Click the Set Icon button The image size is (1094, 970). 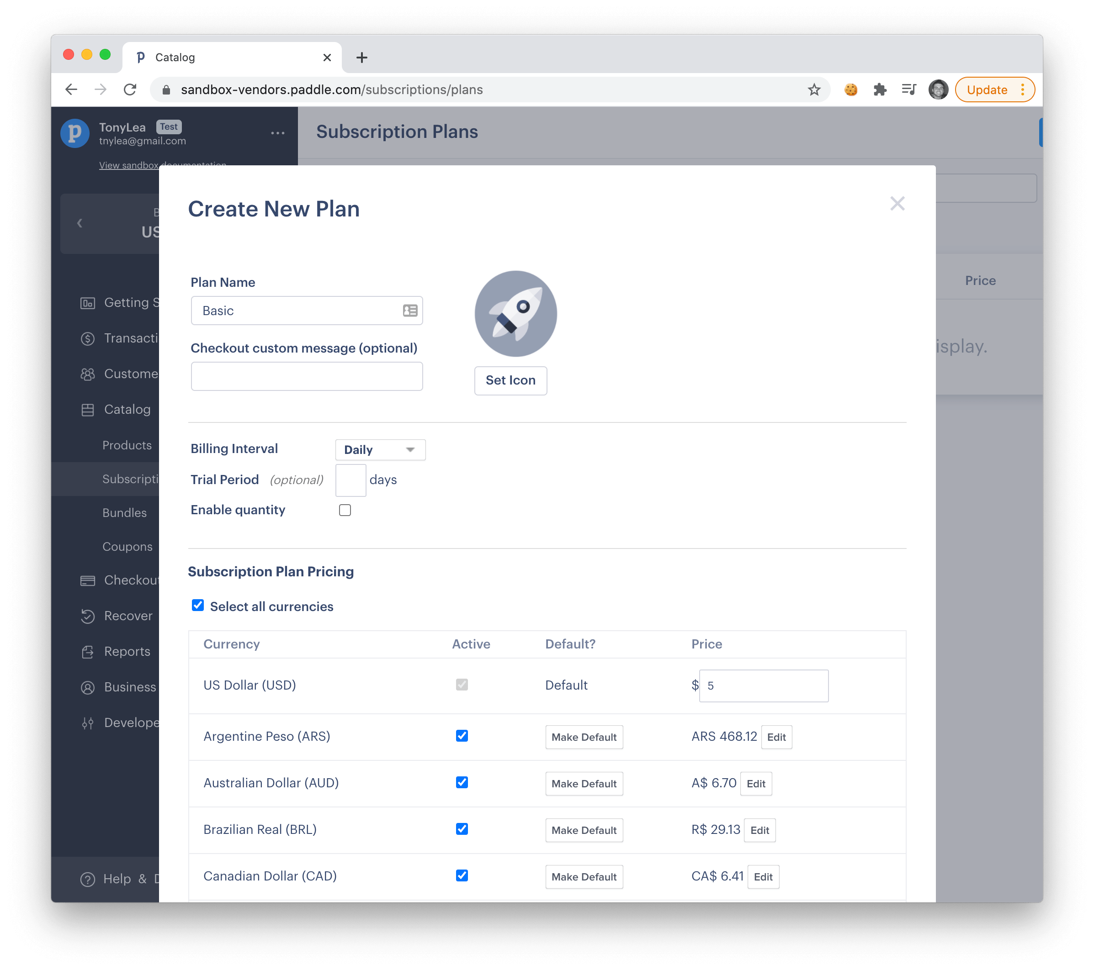(510, 380)
